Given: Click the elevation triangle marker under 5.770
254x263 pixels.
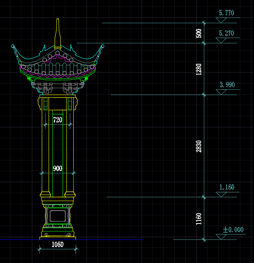Looking at the screenshot, I should [x=221, y=20].
